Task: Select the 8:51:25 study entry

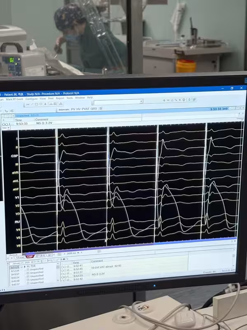Action: tap(15, 267)
